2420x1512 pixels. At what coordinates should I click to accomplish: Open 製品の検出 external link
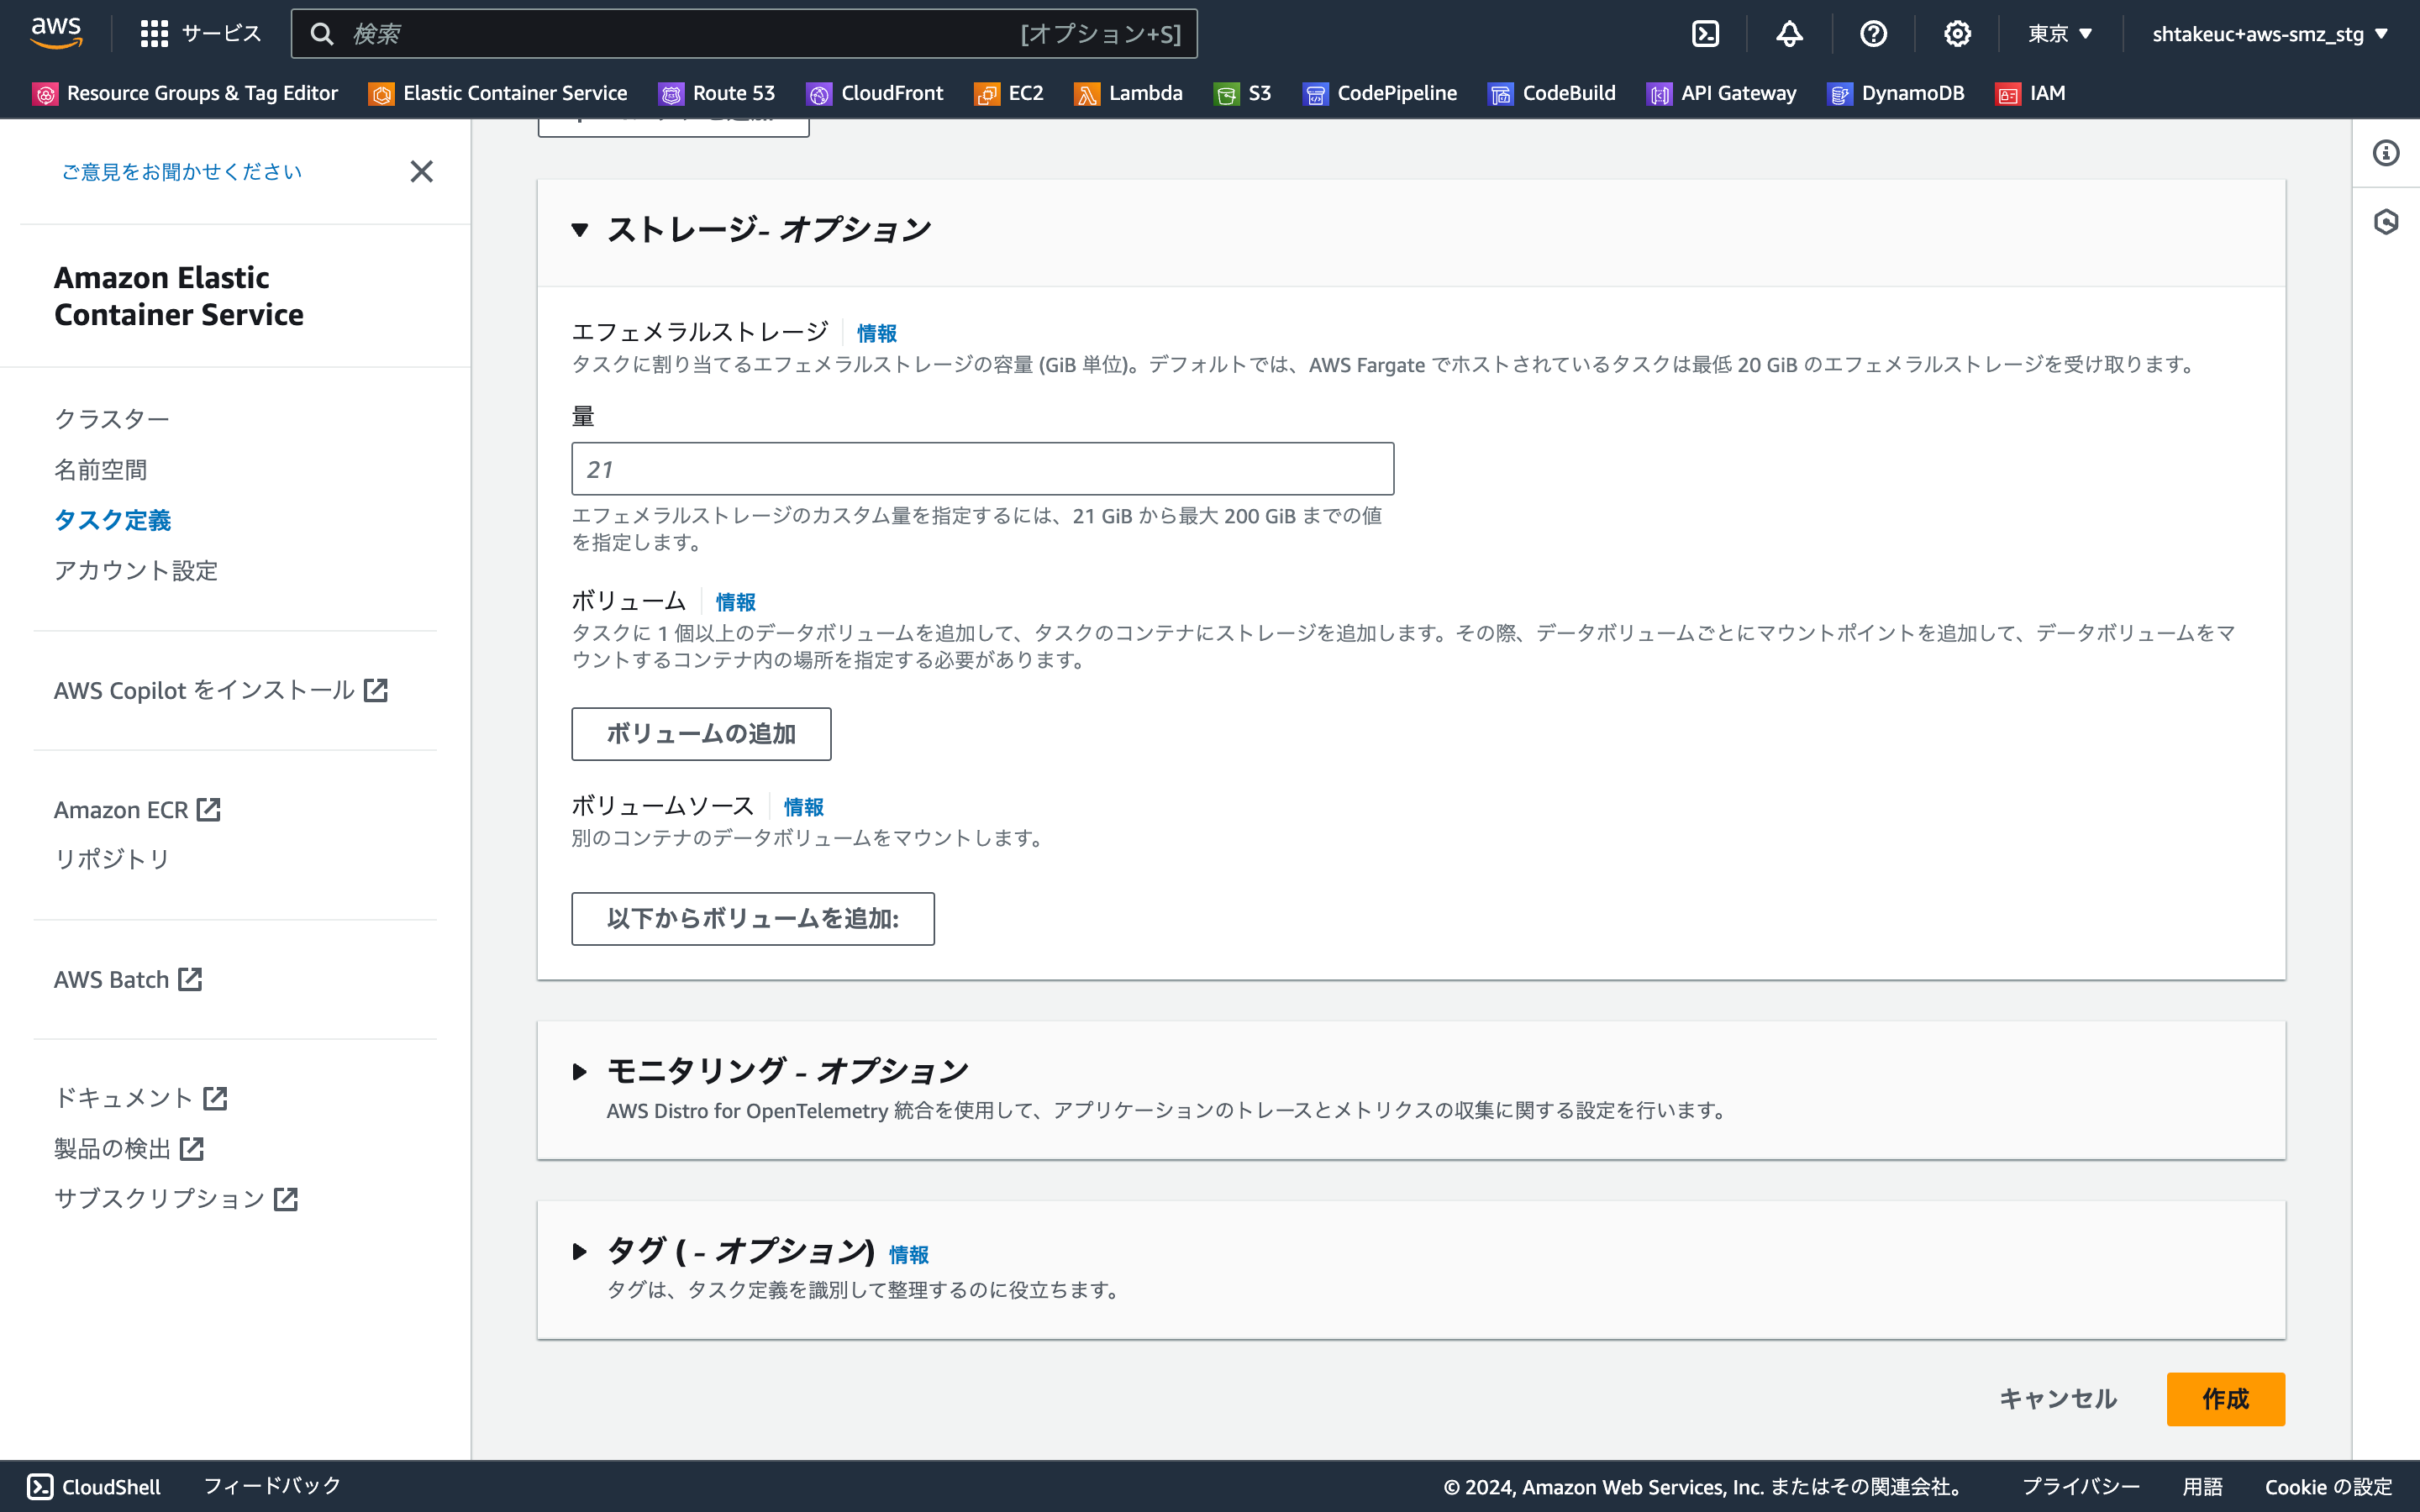[x=129, y=1148]
